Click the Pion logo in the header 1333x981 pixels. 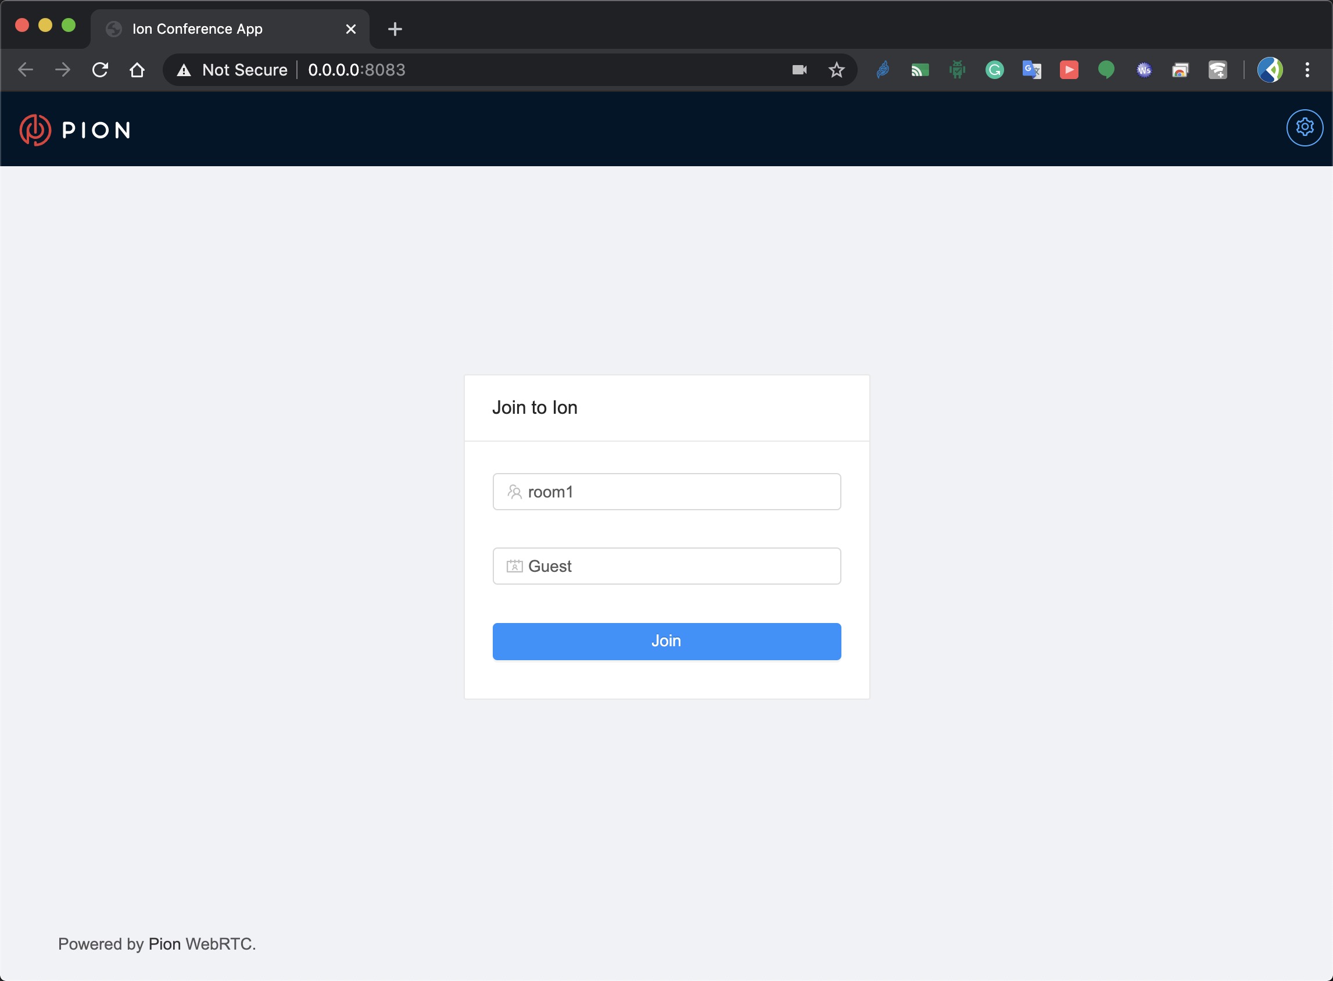pos(76,130)
